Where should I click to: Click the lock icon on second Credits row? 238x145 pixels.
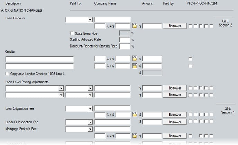point(135,66)
